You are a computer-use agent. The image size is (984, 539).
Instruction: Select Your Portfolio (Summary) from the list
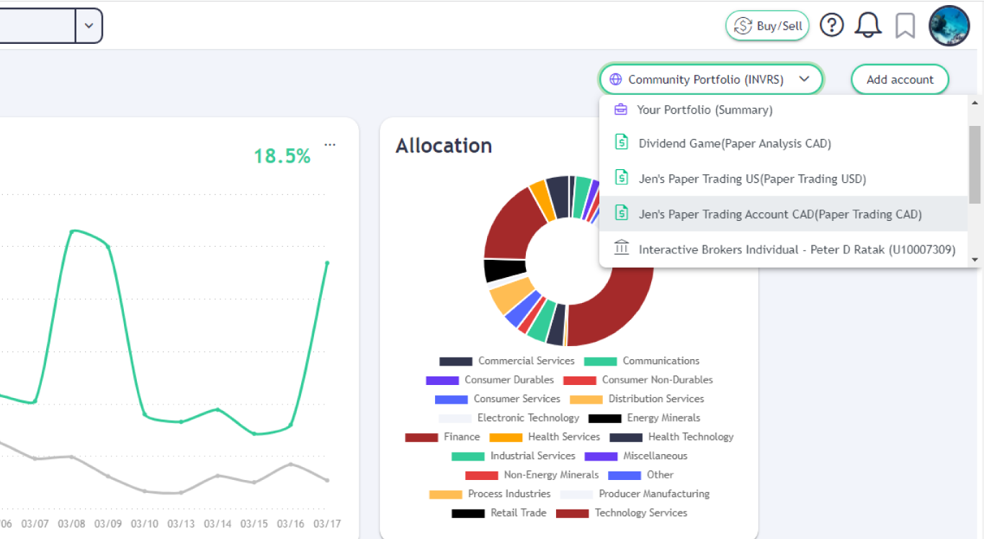pyautogui.click(x=705, y=109)
